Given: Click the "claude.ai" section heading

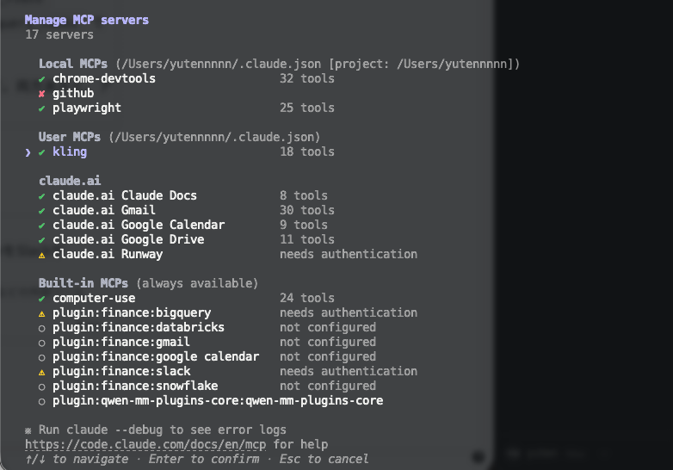Looking at the screenshot, I should (x=70, y=181).
